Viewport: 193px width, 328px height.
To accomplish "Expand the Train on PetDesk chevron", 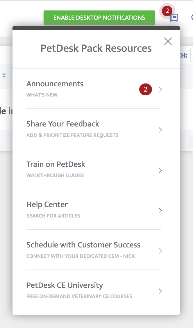I will point(160,170).
